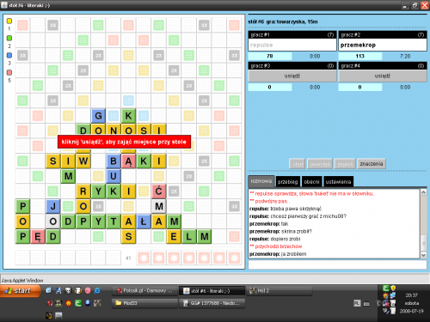
Task: Click the blue 3-point legend square
Action: (9, 55)
